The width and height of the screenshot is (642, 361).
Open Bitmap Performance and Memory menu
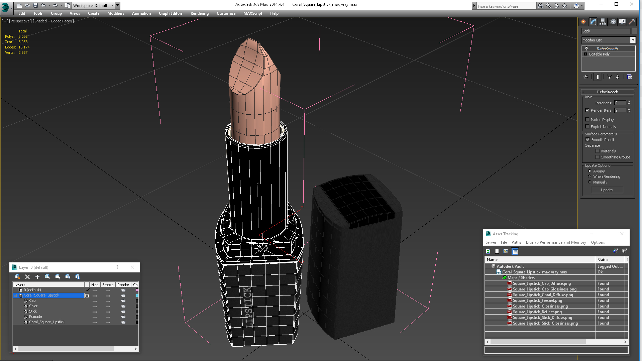tap(556, 242)
